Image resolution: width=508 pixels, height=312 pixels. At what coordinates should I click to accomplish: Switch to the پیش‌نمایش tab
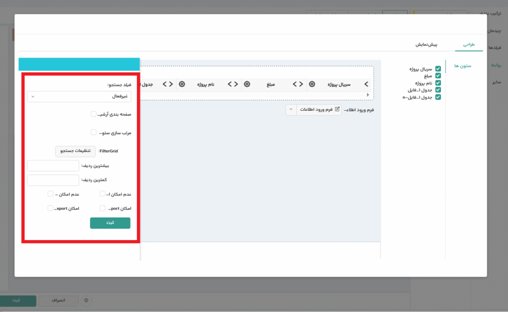click(426, 45)
